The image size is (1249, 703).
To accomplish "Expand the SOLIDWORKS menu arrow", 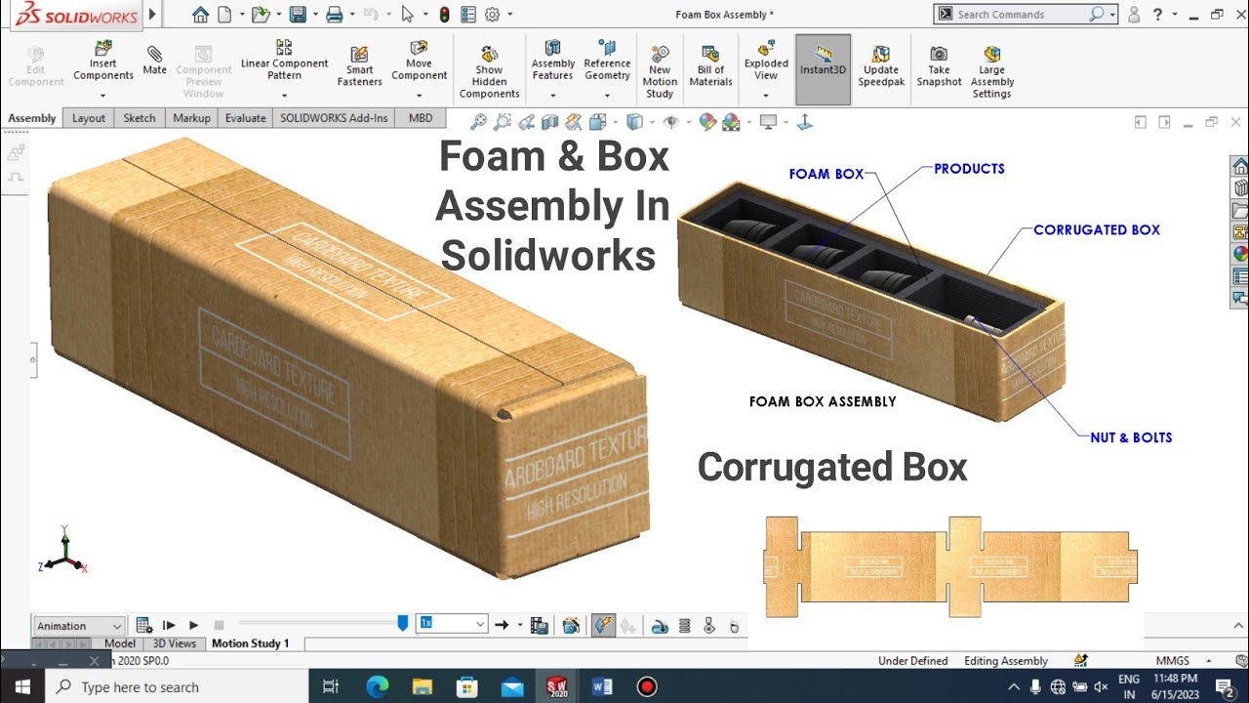I will click(151, 15).
